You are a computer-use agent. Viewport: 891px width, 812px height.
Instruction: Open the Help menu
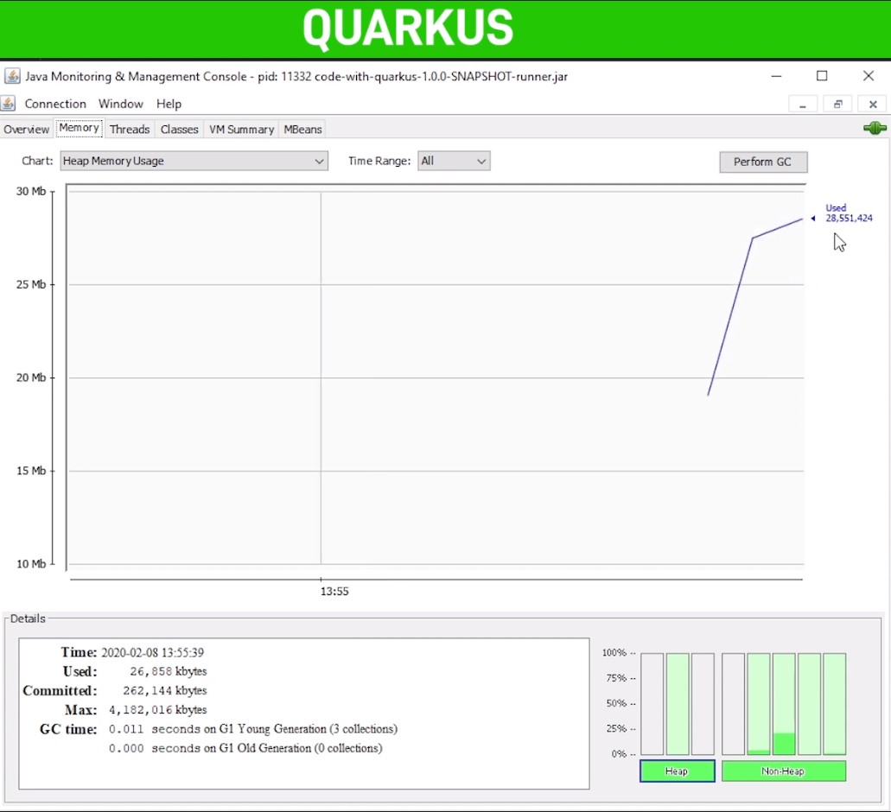click(169, 104)
